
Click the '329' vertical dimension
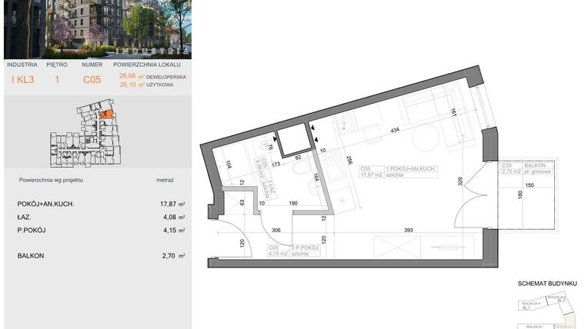coord(460,182)
